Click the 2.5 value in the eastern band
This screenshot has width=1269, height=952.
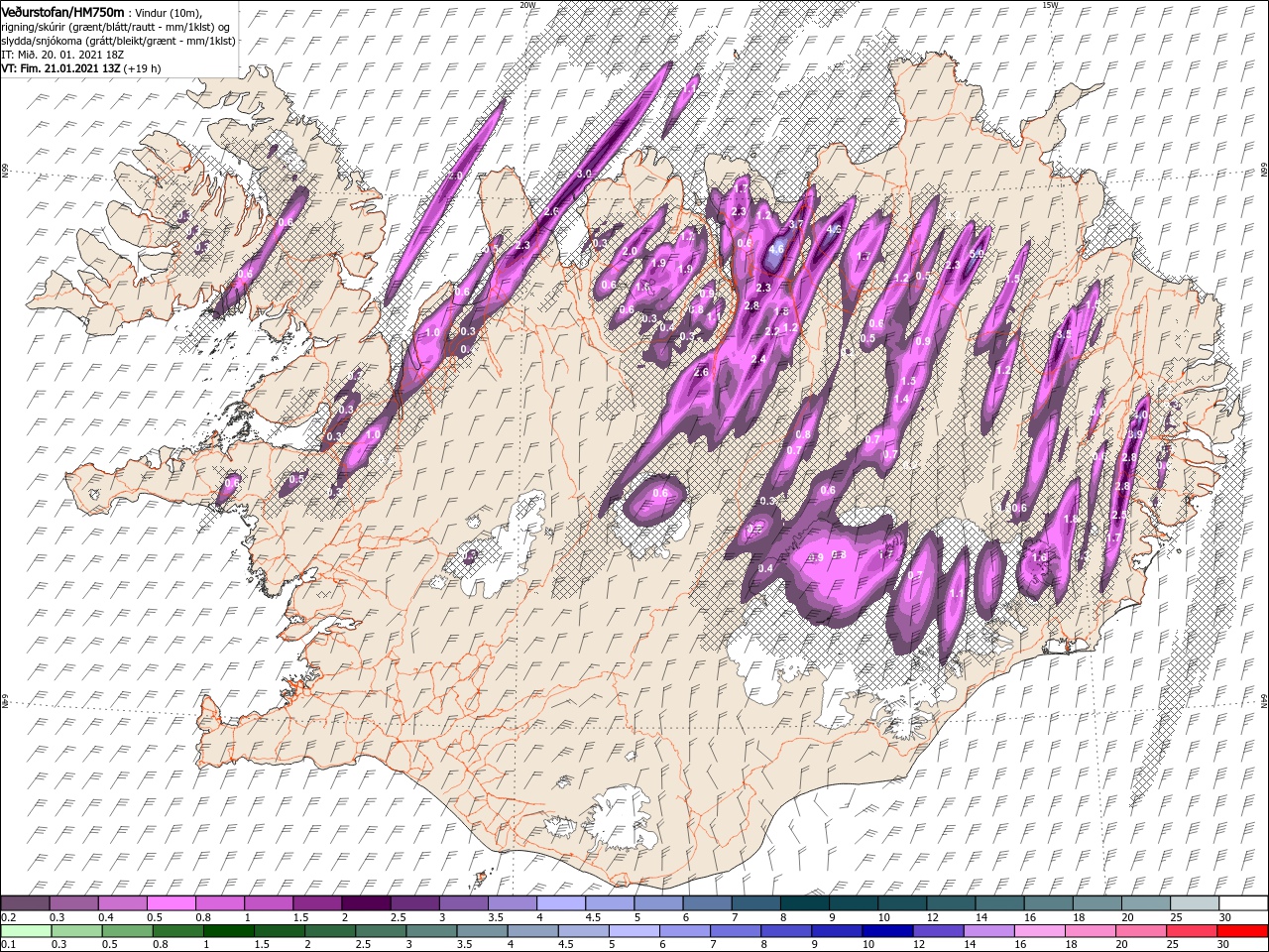pos(1119,516)
